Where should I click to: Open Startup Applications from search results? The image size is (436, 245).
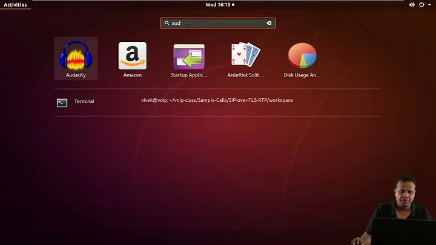coord(189,56)
